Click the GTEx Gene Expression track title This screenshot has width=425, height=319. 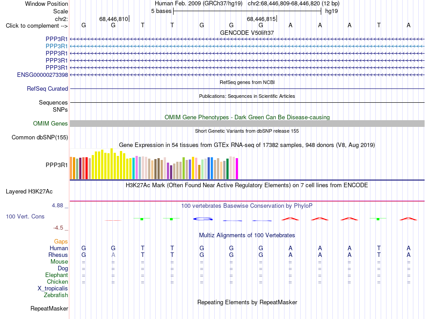click(x=247, y=145)
